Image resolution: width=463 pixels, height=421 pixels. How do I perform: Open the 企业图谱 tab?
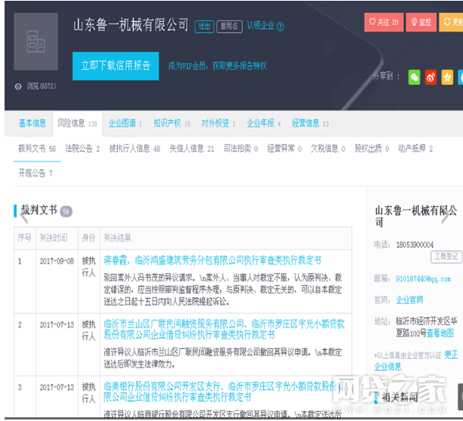coord(125,123)
